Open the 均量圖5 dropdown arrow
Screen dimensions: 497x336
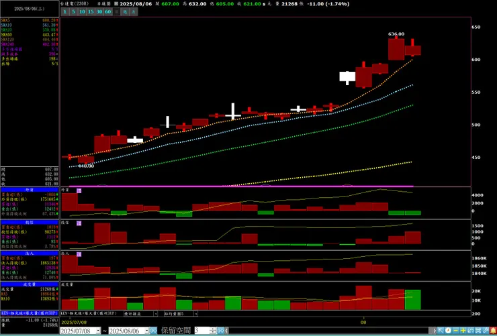195,314
